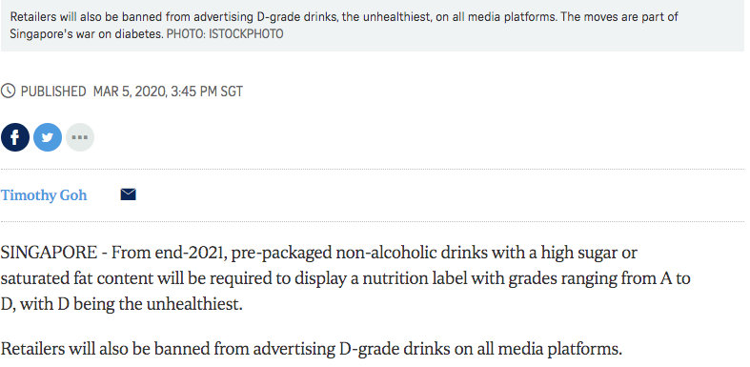Click the PUBLISHED label
Screen dimensions: 750x367
pyautogui.click(x=53, y=92)
